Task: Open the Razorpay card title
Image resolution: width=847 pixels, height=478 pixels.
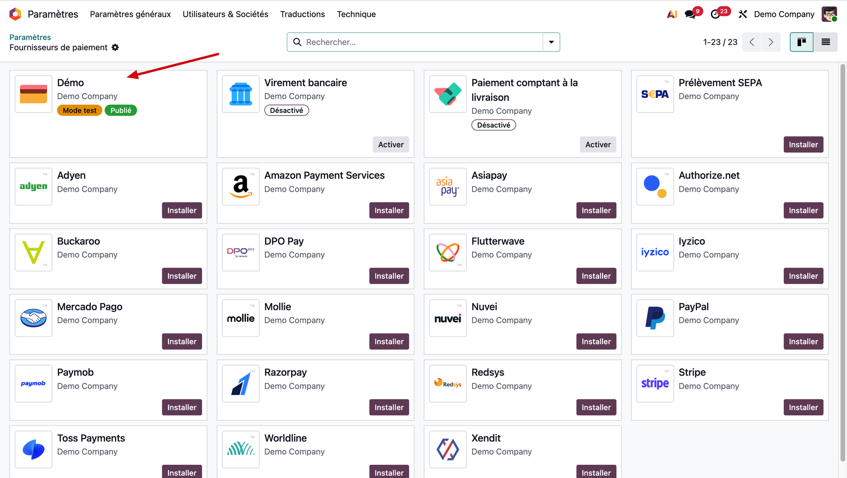Action: point(285,372)
